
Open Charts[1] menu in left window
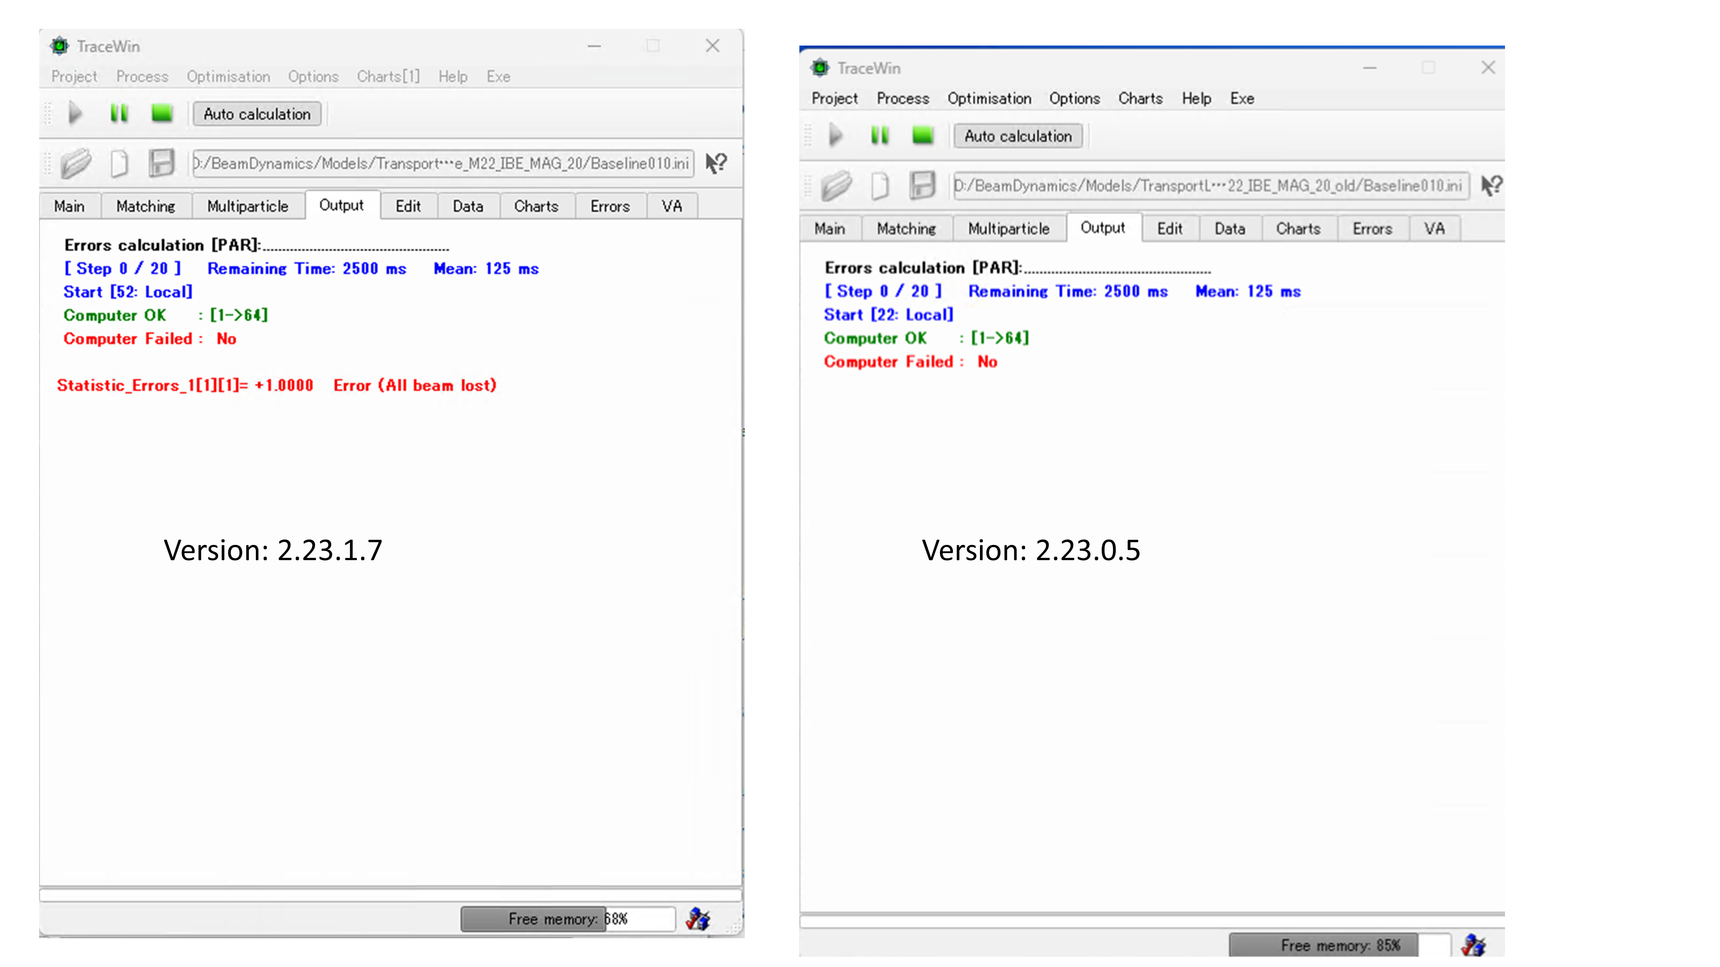click(x=389, y=77)
